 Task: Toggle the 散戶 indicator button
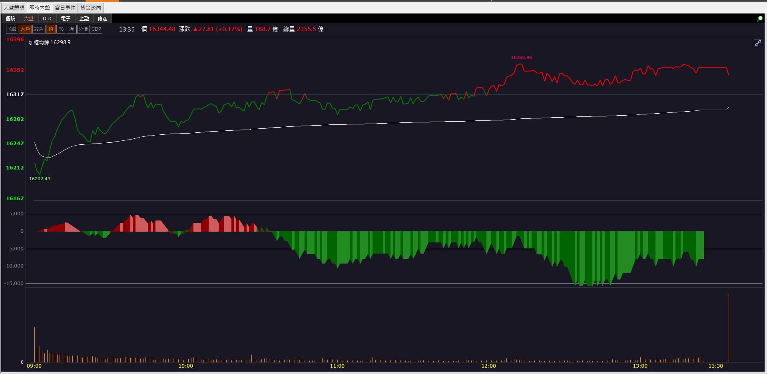point(39,29)
